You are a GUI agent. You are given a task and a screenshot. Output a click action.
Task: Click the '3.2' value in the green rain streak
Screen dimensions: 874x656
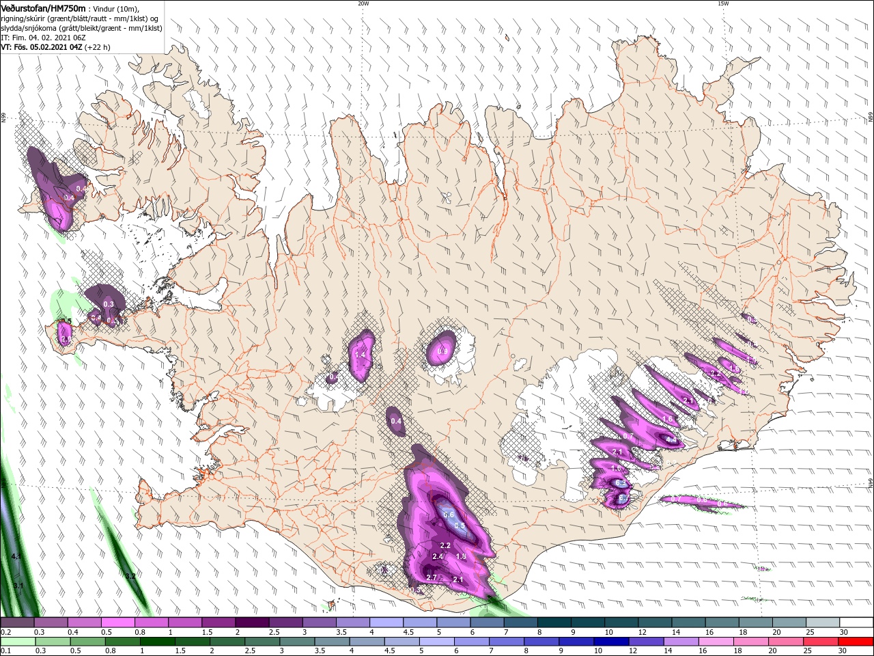click(130, 577)
